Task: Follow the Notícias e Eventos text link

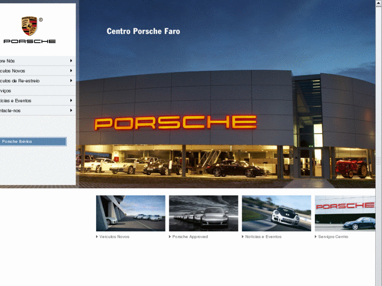Action: point(263,237)
